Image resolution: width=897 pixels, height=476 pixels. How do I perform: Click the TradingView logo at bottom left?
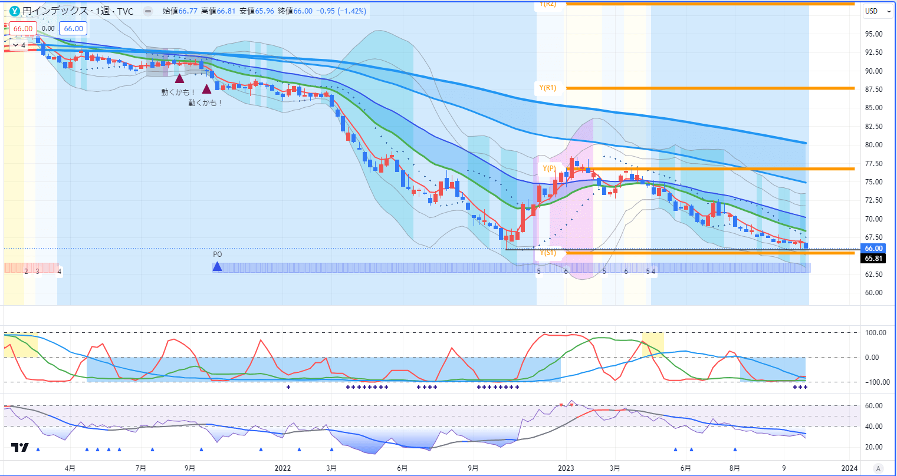(20, 448)
